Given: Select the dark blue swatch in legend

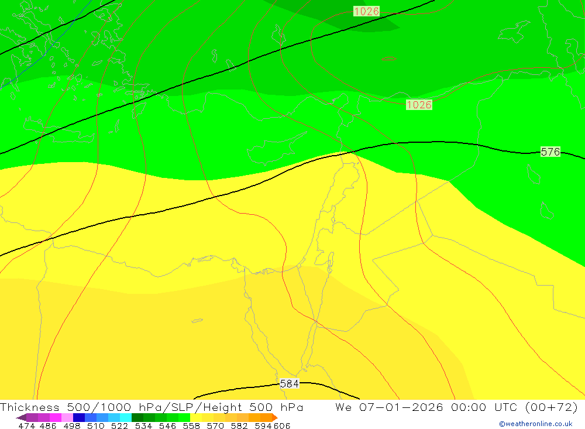Looking at the screenshot, I should click(79, 417).
